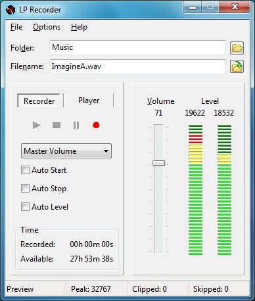Image resolution: width=255 pixels, height=301 pixels.
Task: Open the Help menu
Action: tap(79, 27)
